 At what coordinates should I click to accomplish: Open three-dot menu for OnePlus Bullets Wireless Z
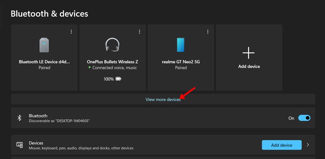point(139,32)
